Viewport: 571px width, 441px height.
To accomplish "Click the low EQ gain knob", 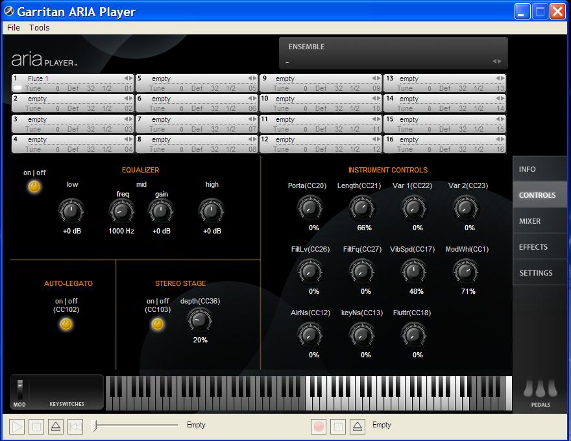I will click(71, 211).
